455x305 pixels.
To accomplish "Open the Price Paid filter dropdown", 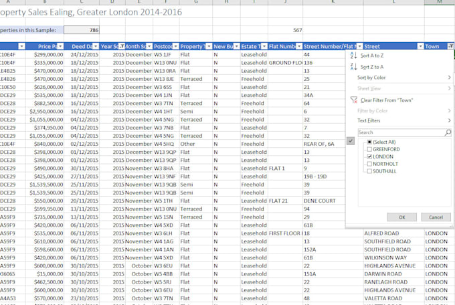I will point(60,46).
